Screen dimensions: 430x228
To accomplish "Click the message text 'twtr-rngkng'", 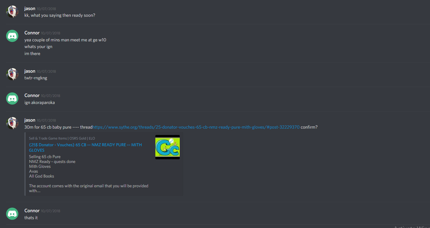I will click(x=36, y=78).
